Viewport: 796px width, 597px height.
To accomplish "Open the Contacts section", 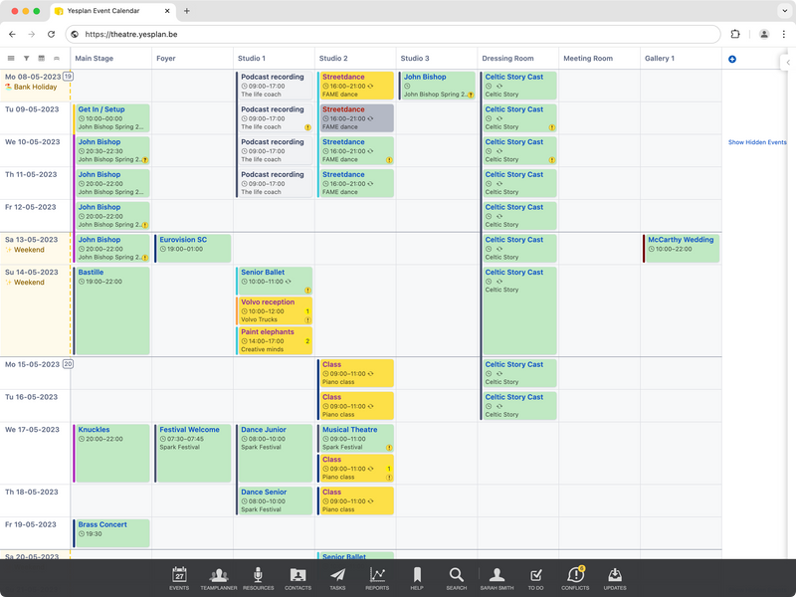I will click(x=298, y=577).
